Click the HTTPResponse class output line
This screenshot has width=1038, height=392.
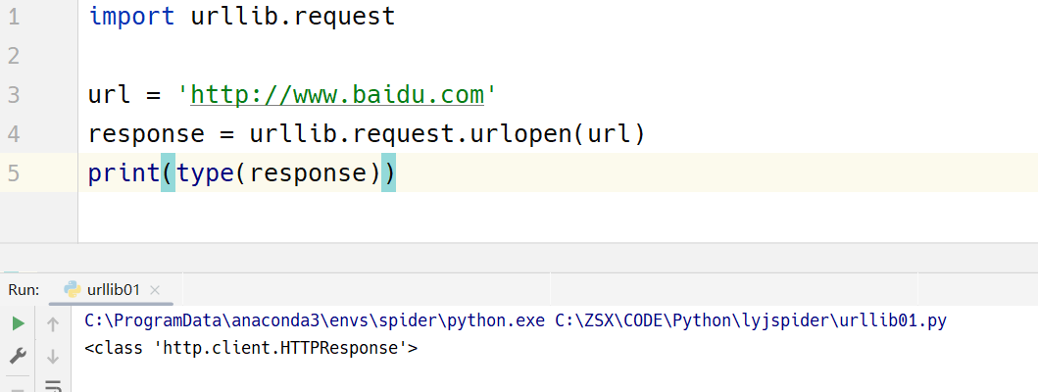(252, 348)
